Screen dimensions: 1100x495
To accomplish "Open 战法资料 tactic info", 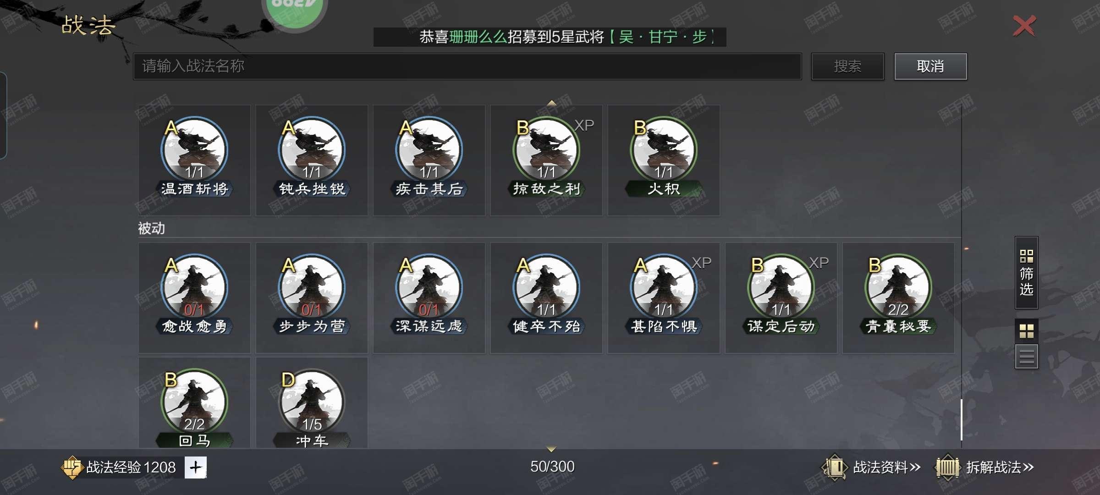I will (x=871, y=467).
